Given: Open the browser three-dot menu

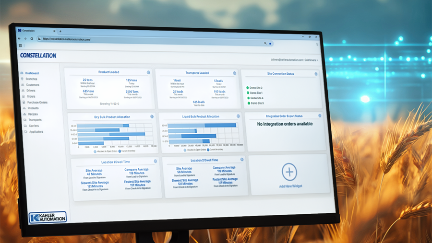Looking at the screenshot, I should [x=317, y=44].
